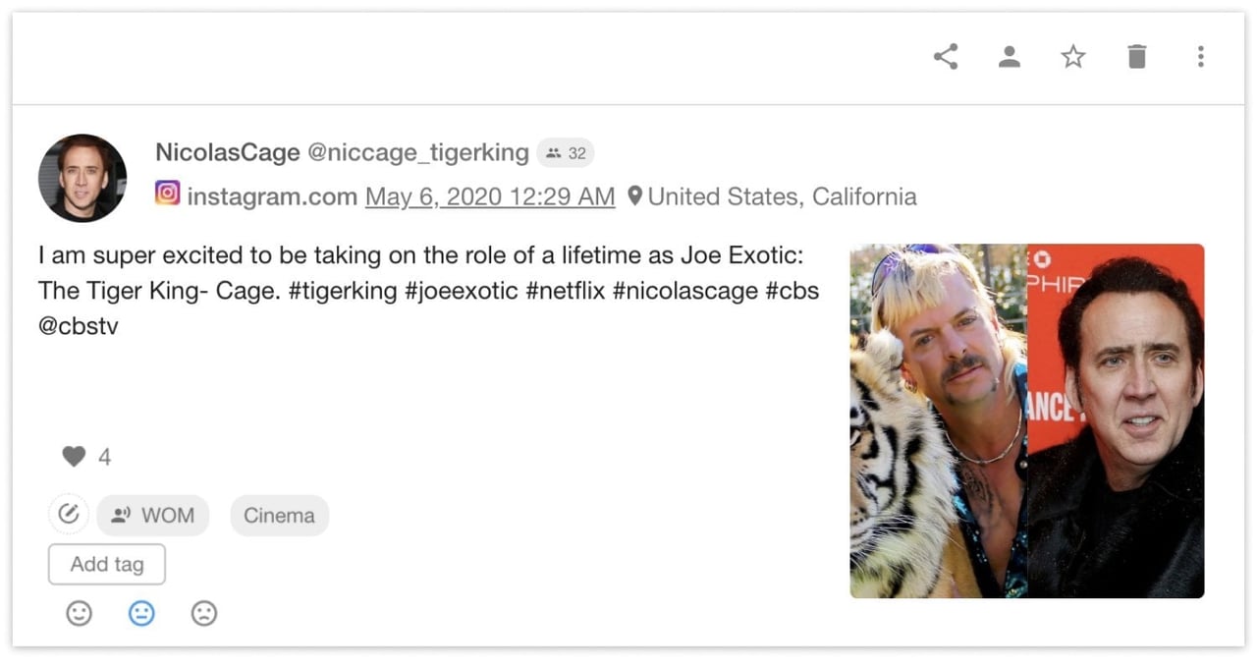Open the attached post image thumbnail

pyautogui.click(x=1026, y=420)
